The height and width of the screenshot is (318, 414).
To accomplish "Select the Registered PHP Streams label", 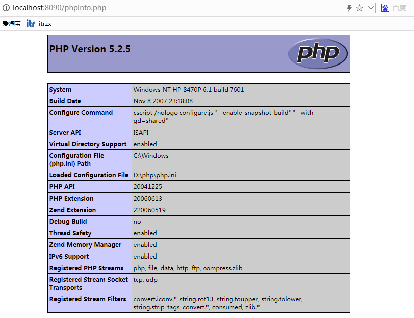I will [x=86, y=268].
